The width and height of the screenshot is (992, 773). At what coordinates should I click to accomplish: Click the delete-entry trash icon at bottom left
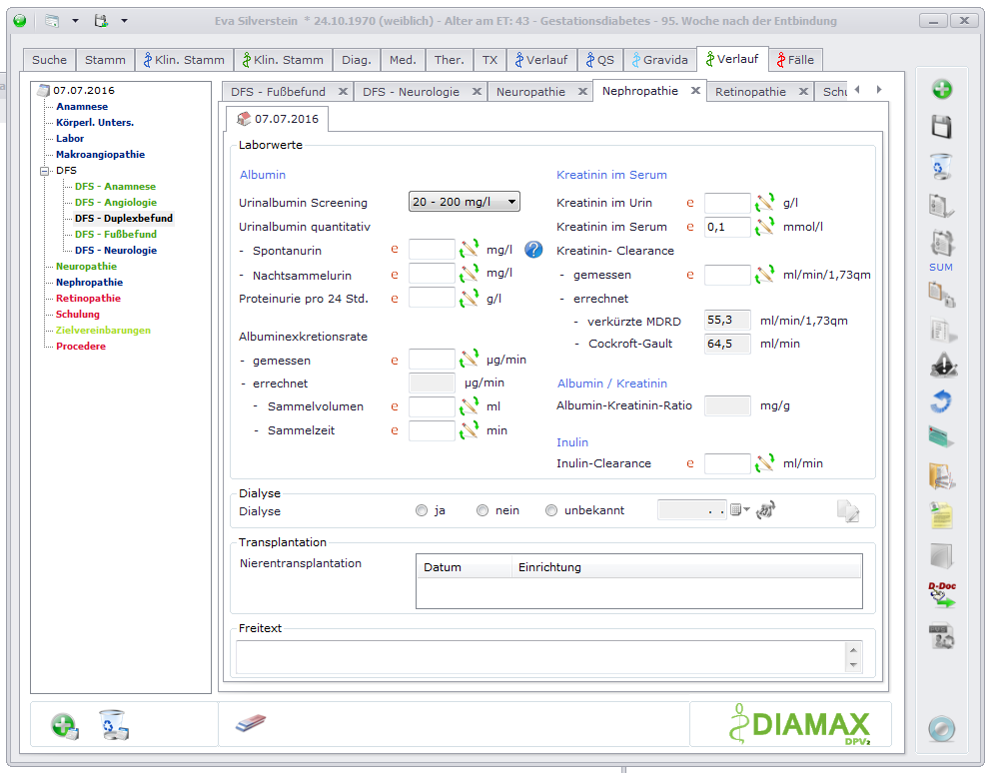coord(113,725)
